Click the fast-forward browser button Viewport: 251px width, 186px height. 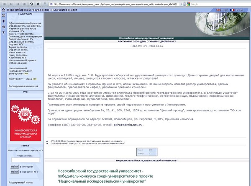[x=25, y=4]
